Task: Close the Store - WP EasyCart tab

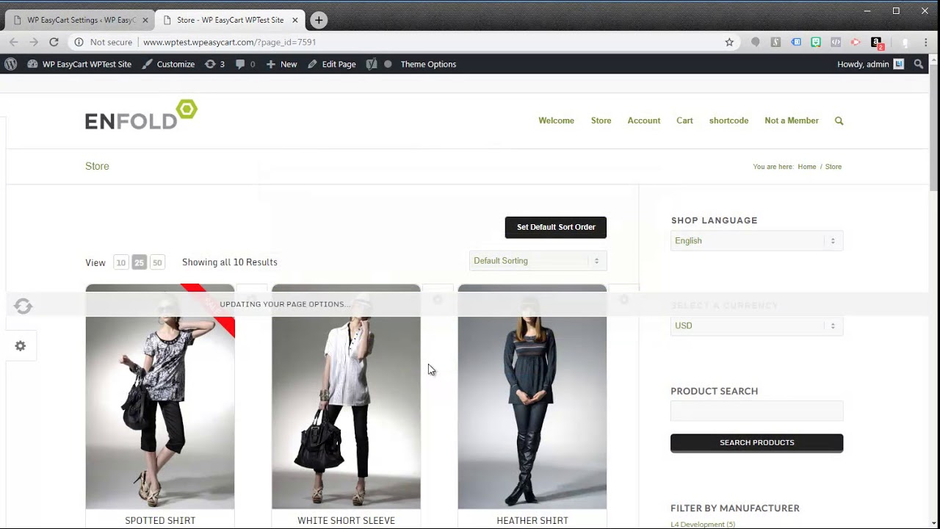Action: pyautogui.click(x=294, y=20)
